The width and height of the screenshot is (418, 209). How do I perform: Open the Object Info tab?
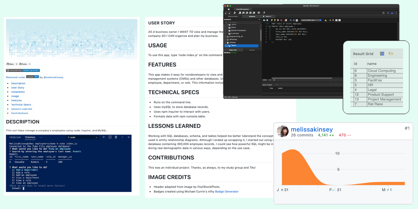[x=233, y=50]
